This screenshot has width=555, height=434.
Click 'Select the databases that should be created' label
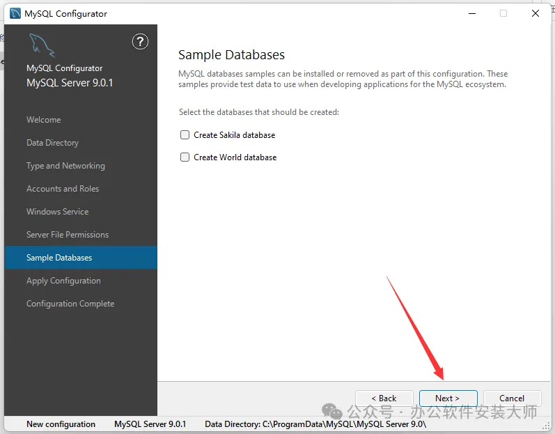(259, 112)
